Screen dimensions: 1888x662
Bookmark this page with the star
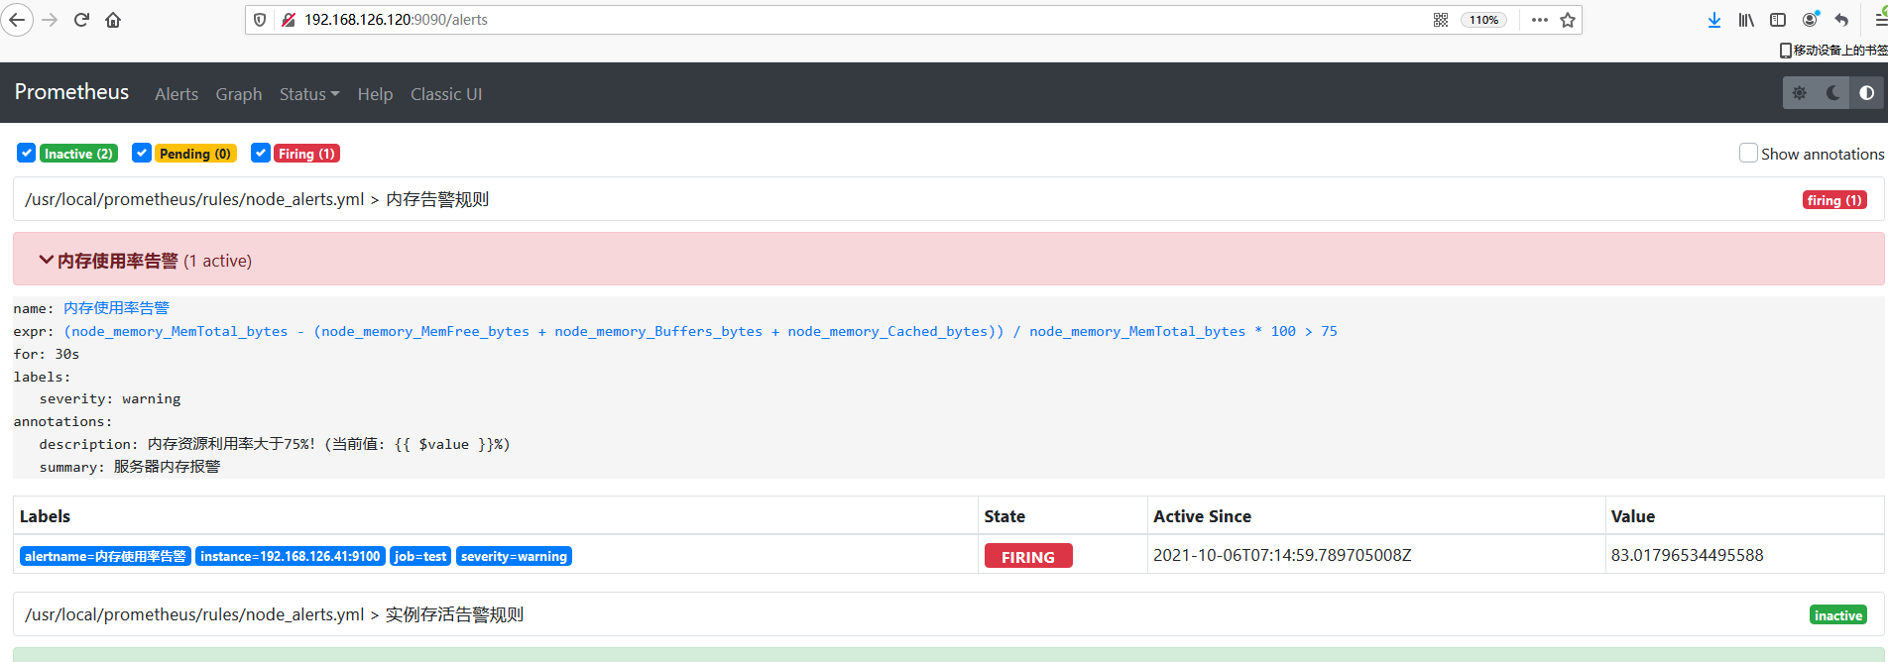coord(1568,20)
